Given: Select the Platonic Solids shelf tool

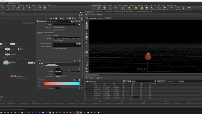Looking at the screenshot, I should click(x=29, y=9).
